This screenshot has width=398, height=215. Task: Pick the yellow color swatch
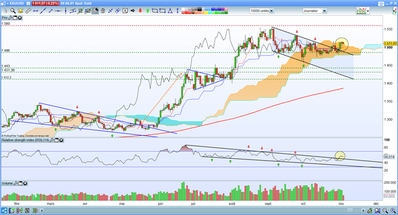207,12
